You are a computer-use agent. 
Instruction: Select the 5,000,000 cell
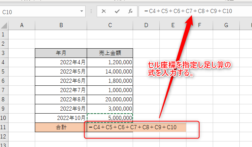(x=110, y=118)
